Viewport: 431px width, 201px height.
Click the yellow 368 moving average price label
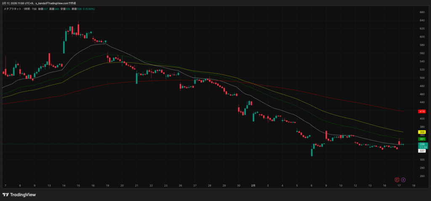pos(422,132)
